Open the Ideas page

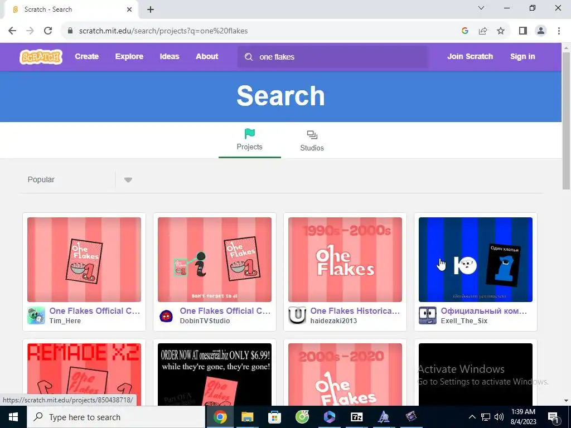(170, 56)
